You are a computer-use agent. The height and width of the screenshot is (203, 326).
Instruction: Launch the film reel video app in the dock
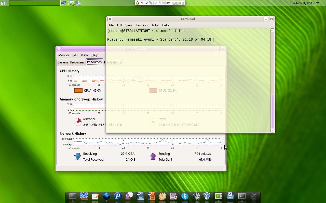tap(196, 196)
